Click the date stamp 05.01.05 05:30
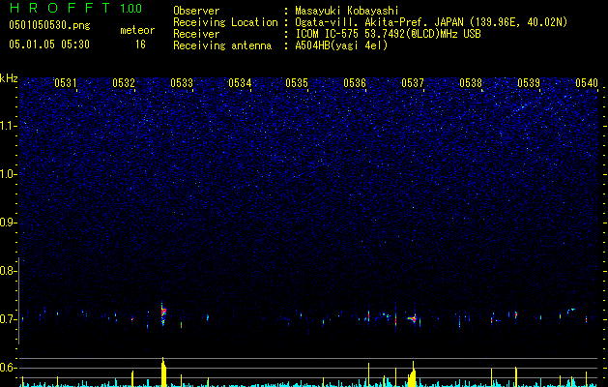Image resolution: width=608 pixels, height=387 pixels. [49, 45]
